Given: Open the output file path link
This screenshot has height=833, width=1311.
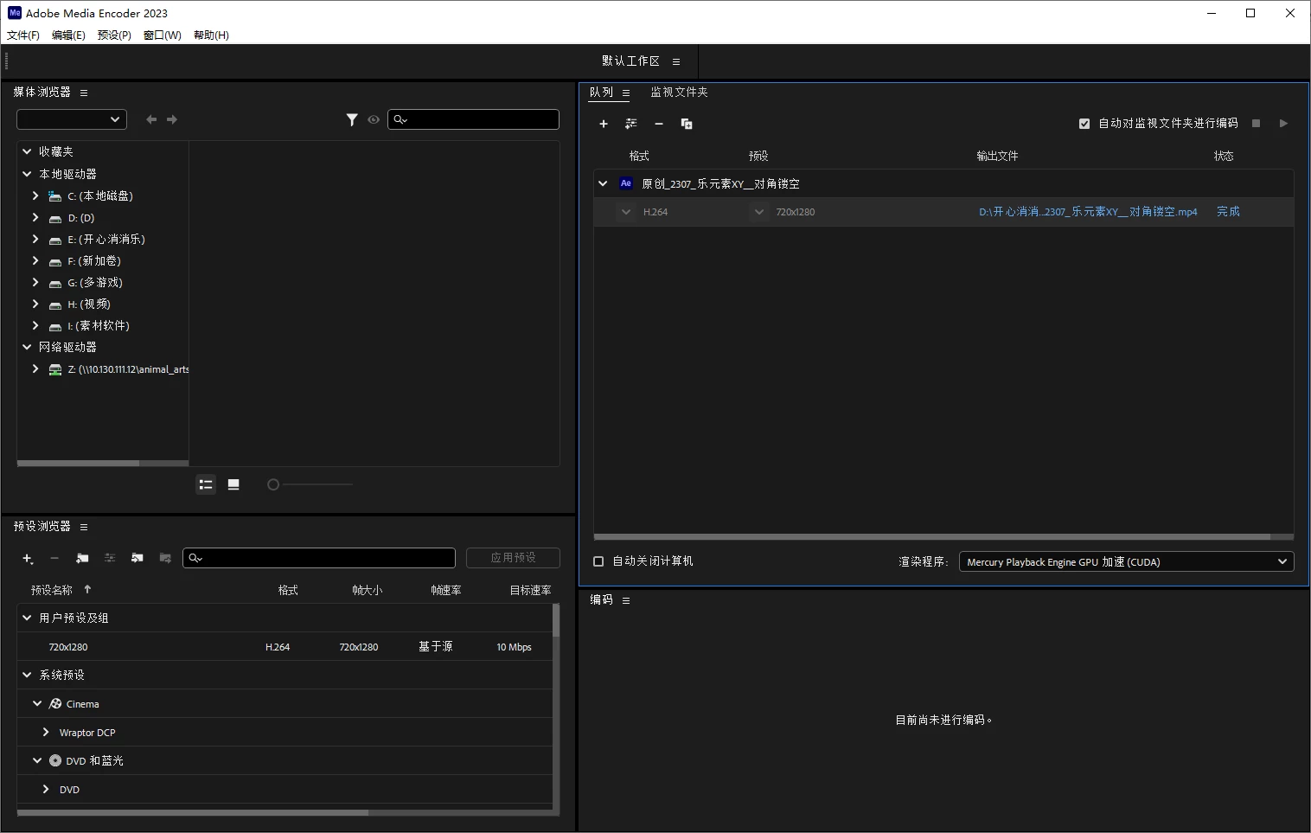Looking at the screenshot, I should coord(1088,212).
